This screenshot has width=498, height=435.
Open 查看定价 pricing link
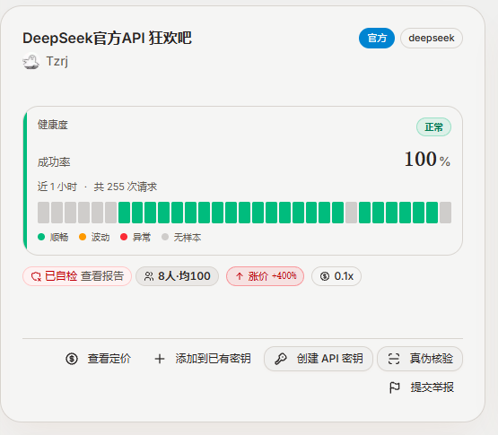[x=98, y=359]
